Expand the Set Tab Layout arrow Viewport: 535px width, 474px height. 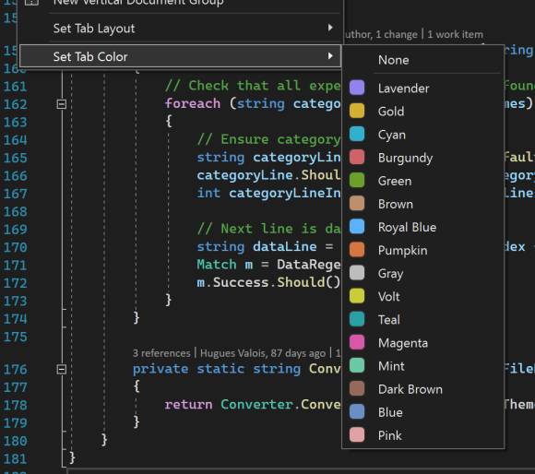click(330, 28)
